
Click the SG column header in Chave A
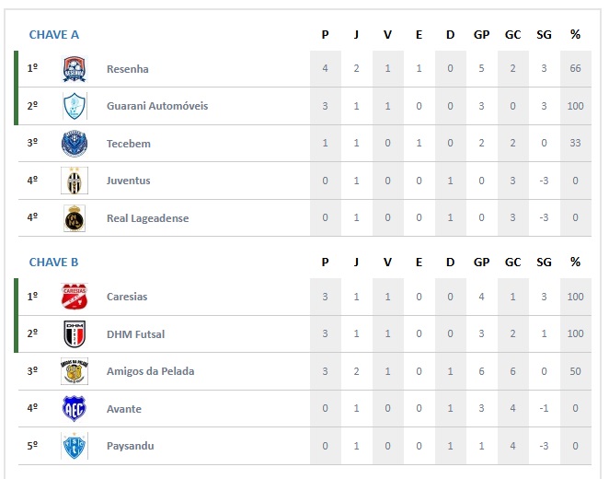pos(544,35)
